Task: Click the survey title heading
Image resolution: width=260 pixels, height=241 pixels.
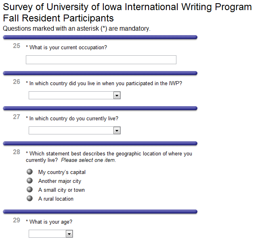Action: click(127, 13)
